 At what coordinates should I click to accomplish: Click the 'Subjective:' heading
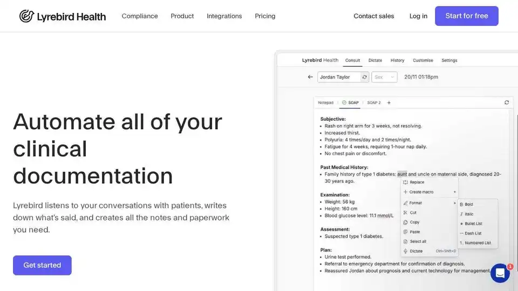coord(333,119)
